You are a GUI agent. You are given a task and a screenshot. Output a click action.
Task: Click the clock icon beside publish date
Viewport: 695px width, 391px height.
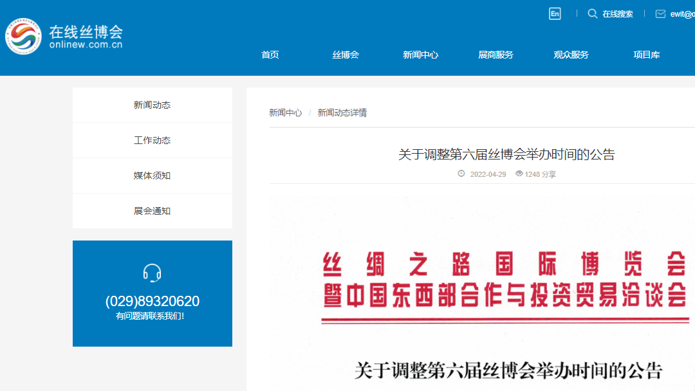(x=461, y=174)
